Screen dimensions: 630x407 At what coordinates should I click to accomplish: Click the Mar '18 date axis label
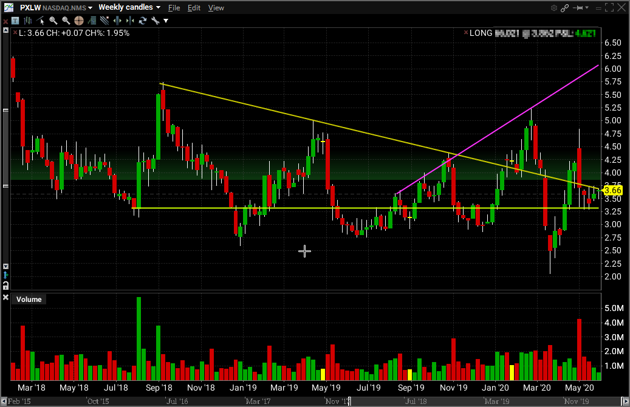point(32,388)
